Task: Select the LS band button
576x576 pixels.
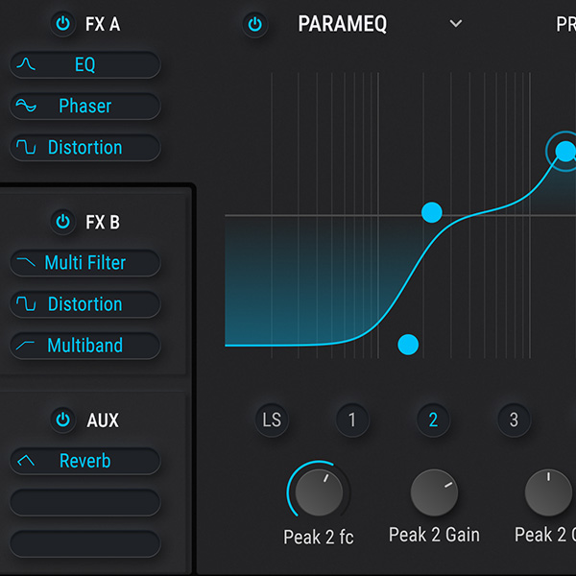Action: (273, 420)
